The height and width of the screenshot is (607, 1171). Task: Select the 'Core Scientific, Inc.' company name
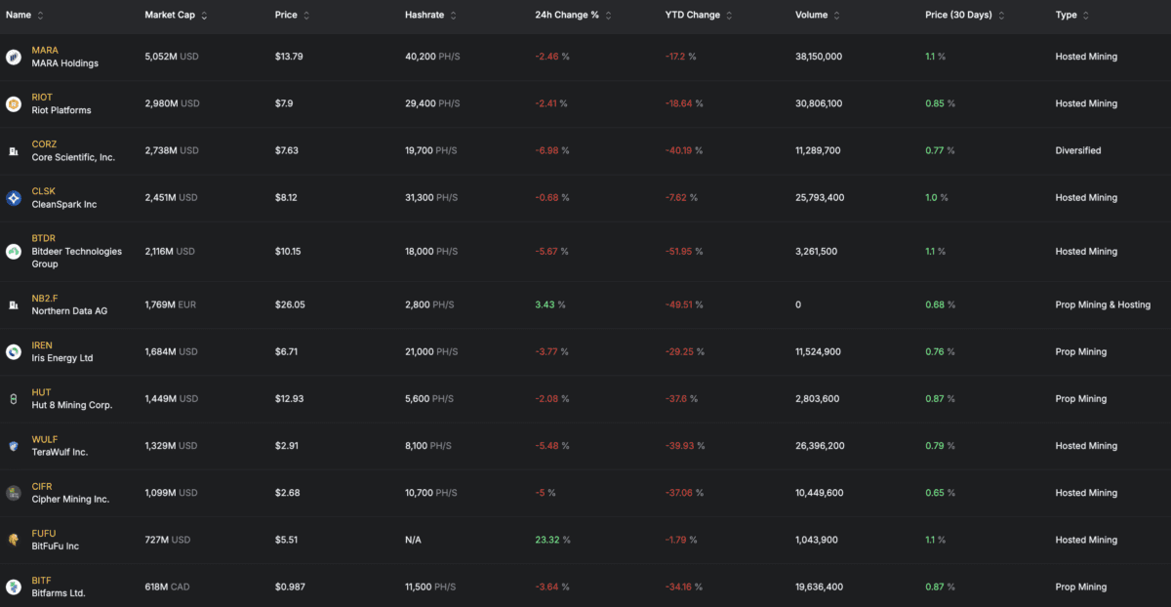coord(74,157)
